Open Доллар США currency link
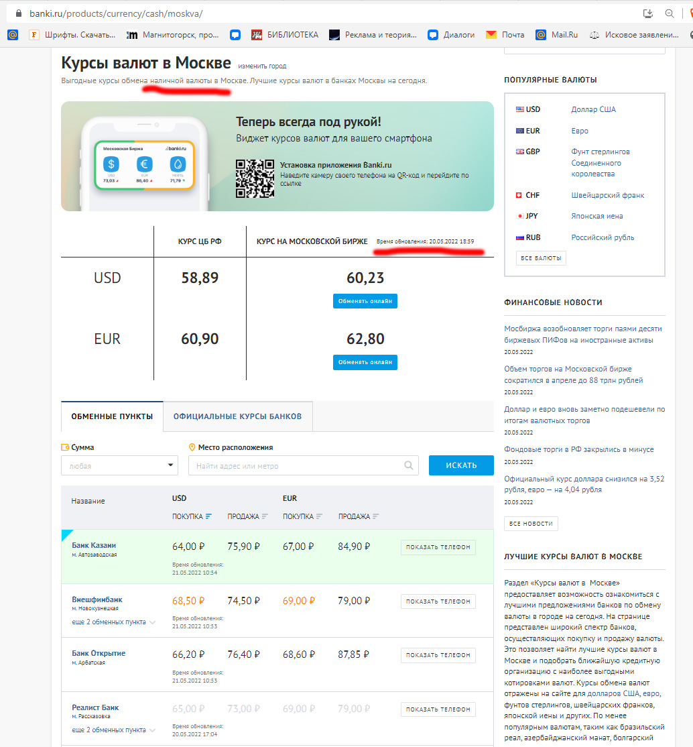693x747 pixels. pyautogui.click(x=593, y=109)
